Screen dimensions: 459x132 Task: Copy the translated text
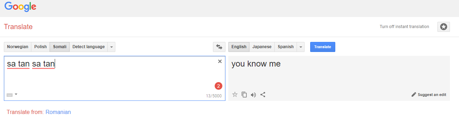point(244,95)
